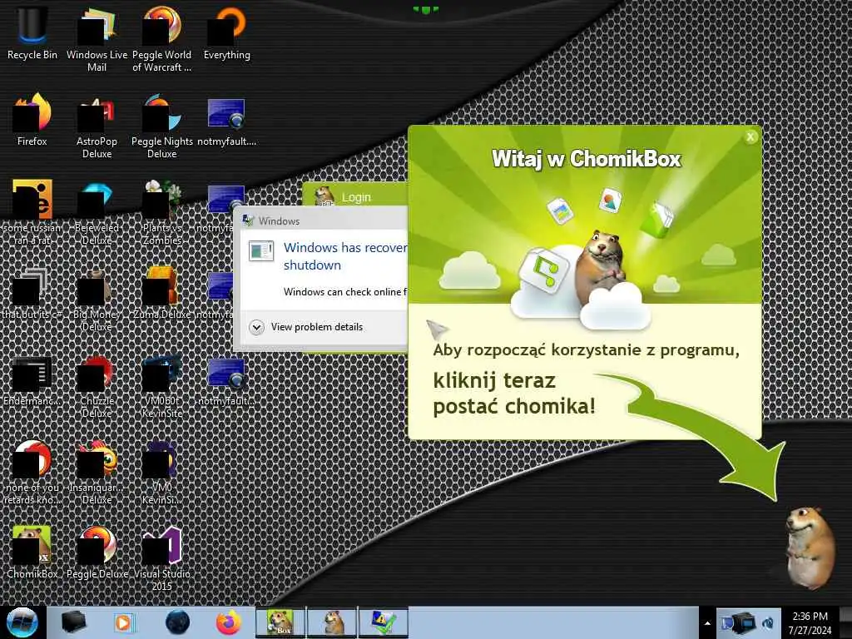Click the floating ChomikBox hamster character

point(810,547)
